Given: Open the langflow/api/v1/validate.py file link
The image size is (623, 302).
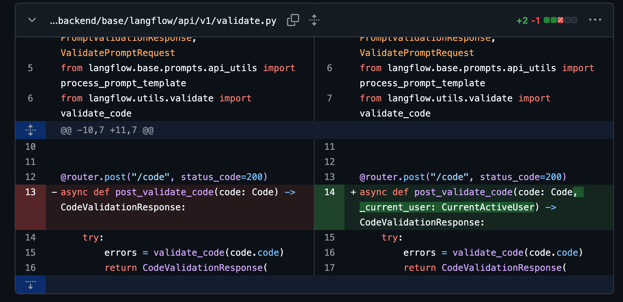Looking at the screenshot, I should point(163,21).
